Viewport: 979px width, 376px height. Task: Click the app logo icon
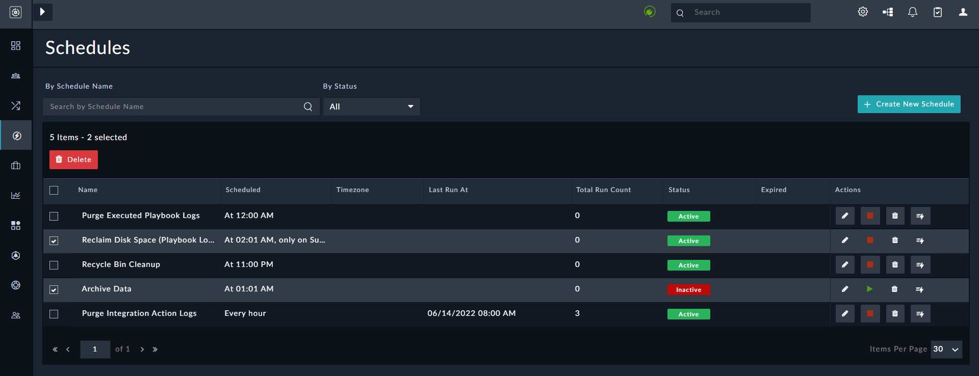16,12
